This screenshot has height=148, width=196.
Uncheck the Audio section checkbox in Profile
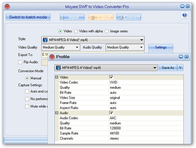click(111, 113)
